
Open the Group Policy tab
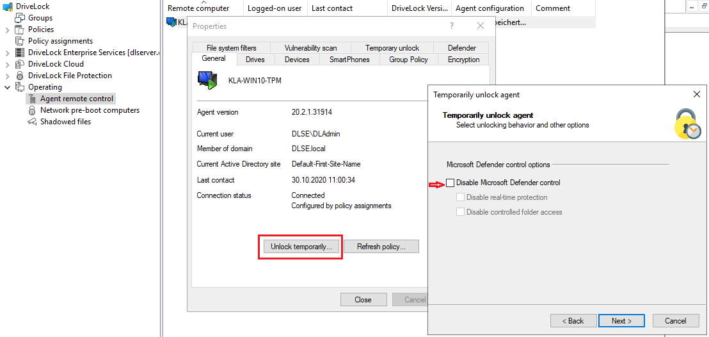pos(408,60)
